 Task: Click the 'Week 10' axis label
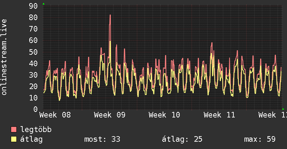click(x=164, y=115)
